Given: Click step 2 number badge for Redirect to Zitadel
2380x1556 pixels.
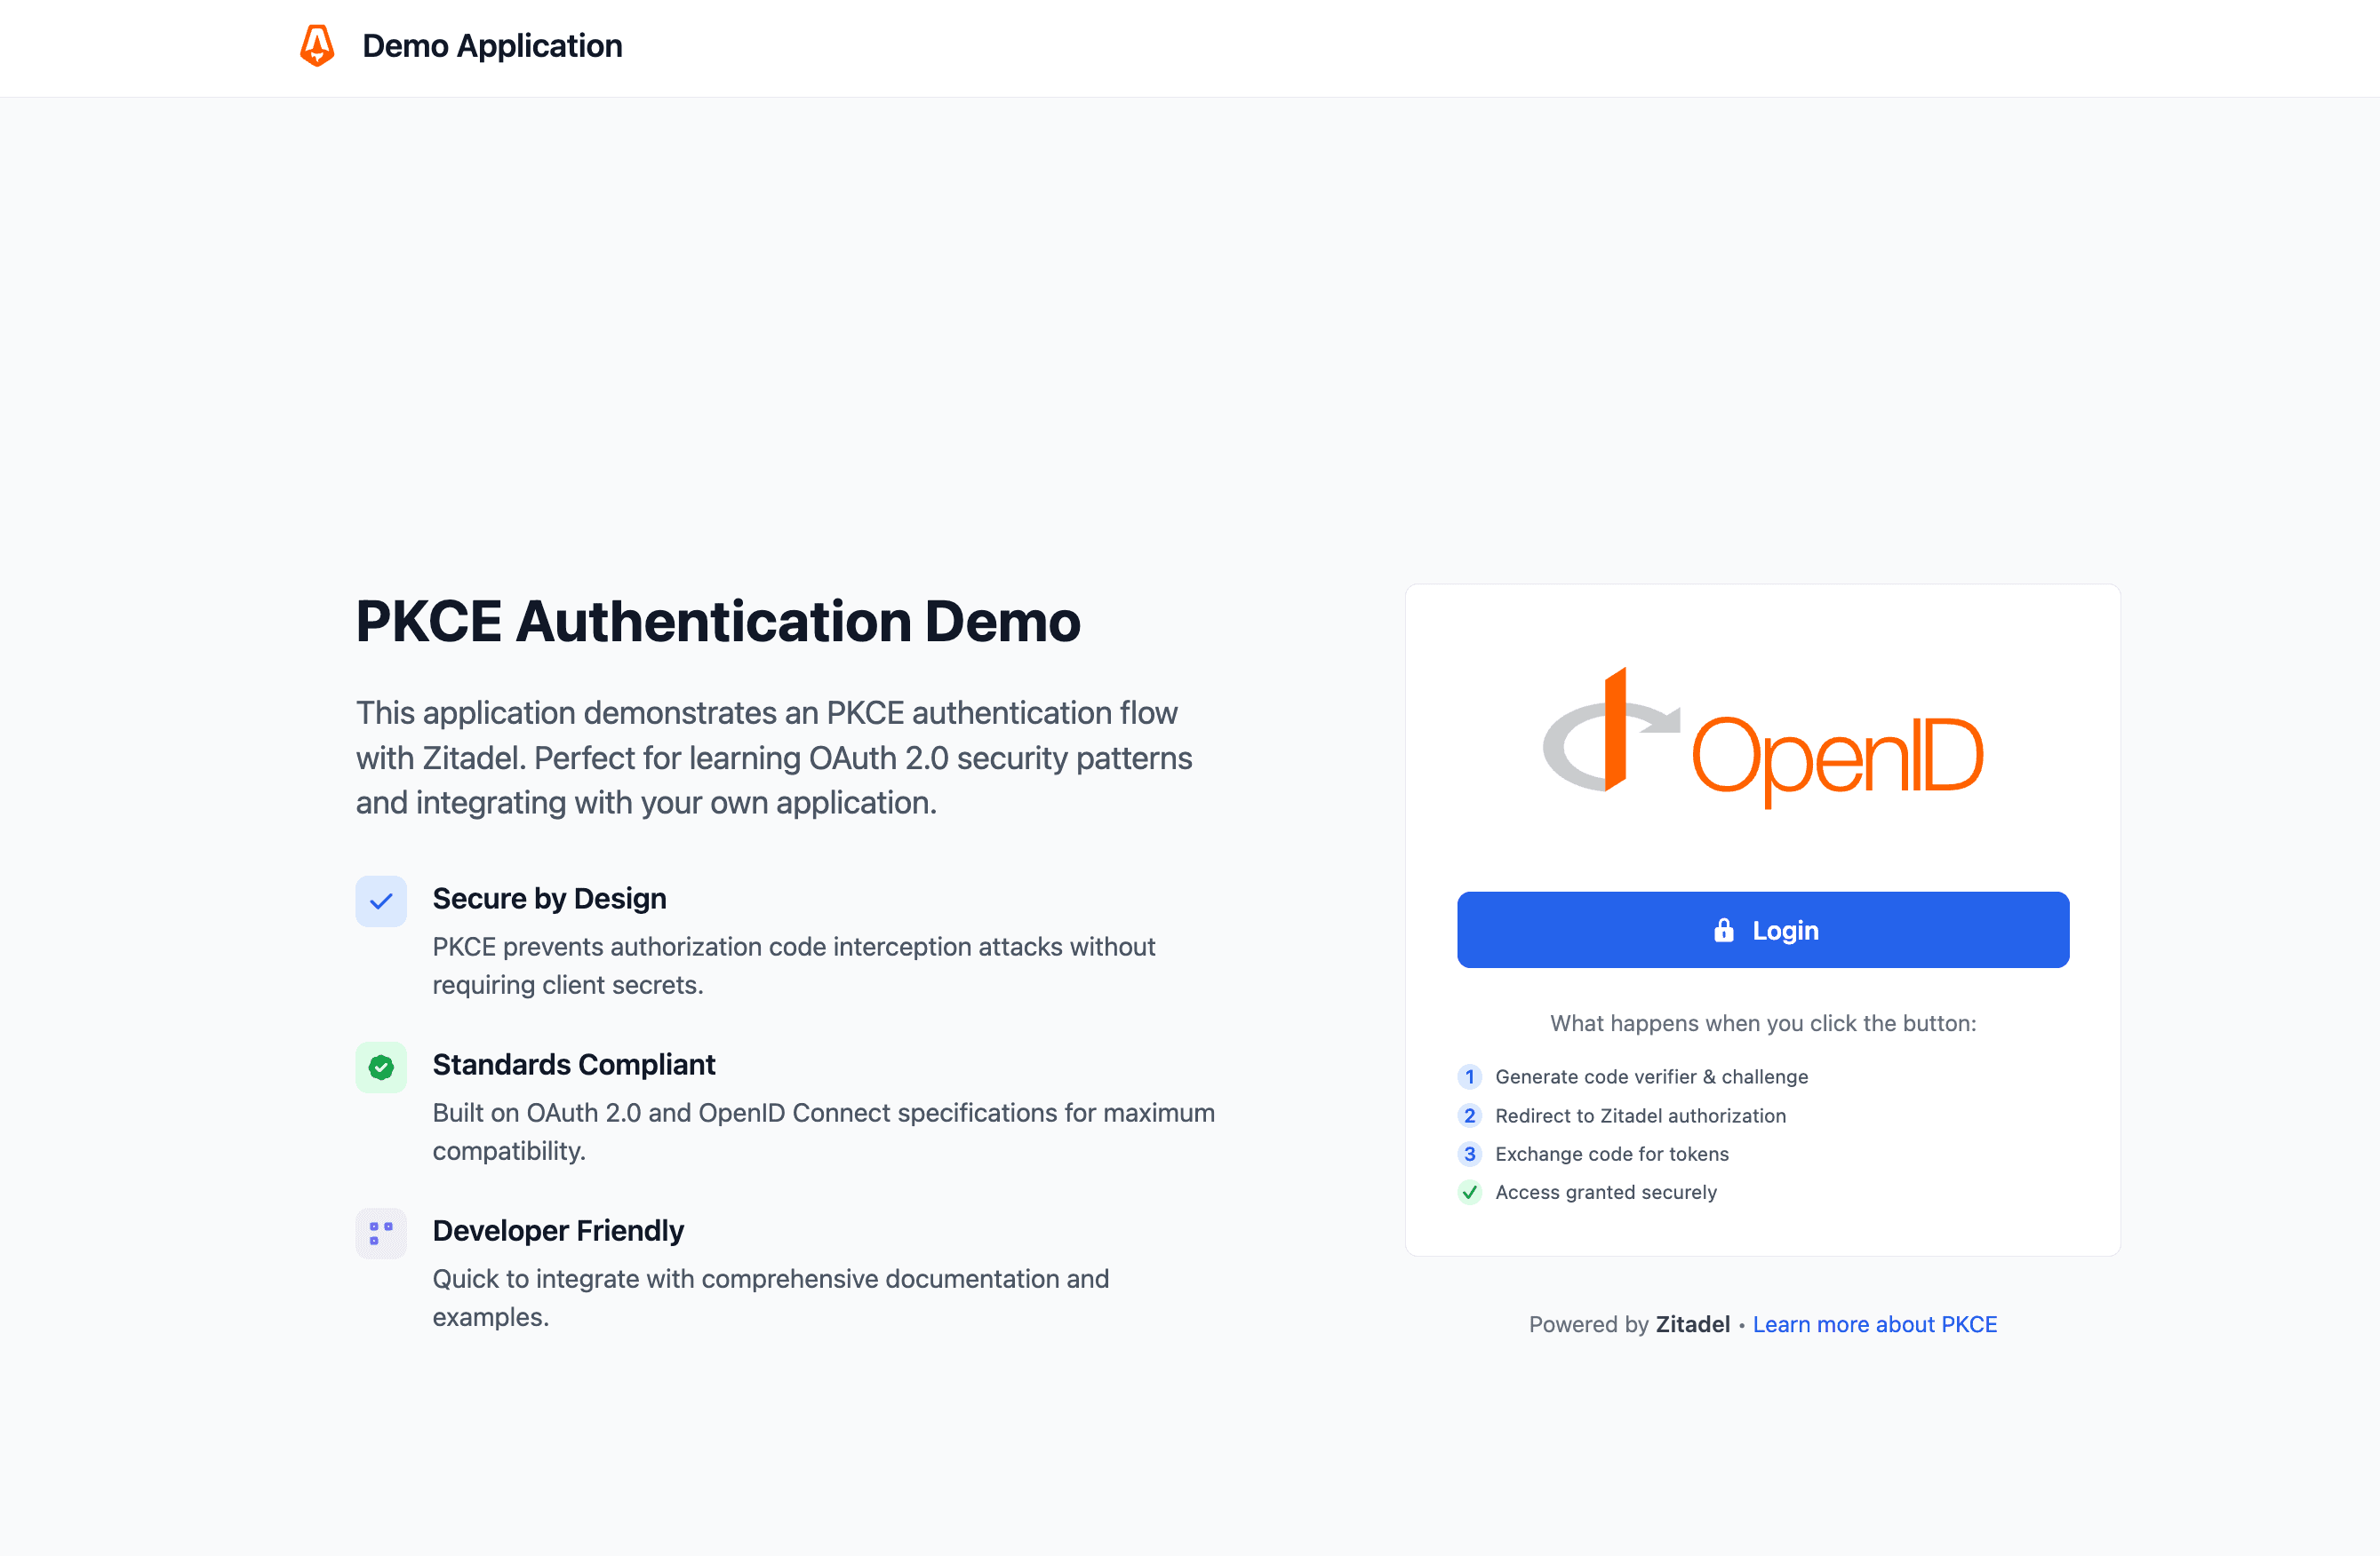Looking at the screenshot, I should 1469,1115.
